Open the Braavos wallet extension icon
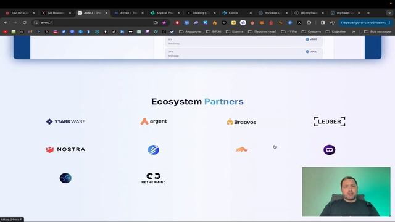Viewport: 395px width, 222px height. [215, 23]
